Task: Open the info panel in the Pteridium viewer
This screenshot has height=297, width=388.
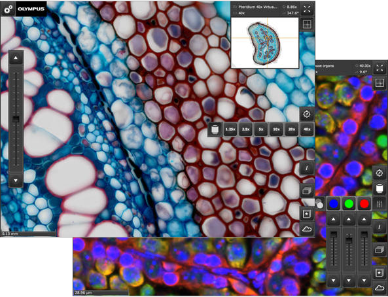Action: tap(307, 168)
